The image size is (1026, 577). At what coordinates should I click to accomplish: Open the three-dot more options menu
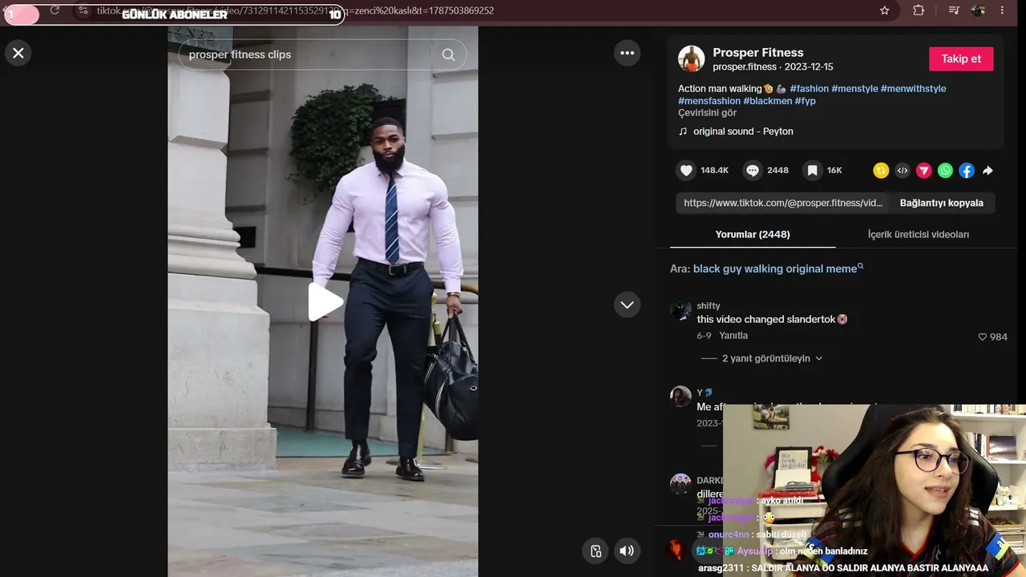tap(627, 53)
